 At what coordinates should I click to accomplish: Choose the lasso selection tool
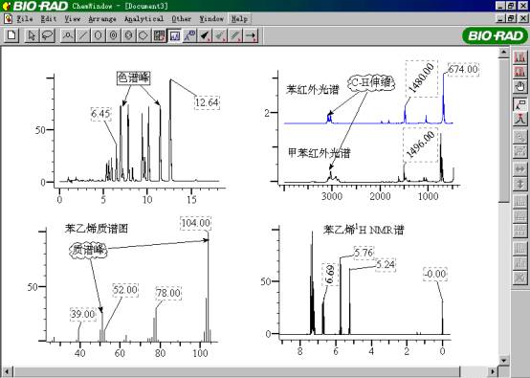click(x=47, y=35)
